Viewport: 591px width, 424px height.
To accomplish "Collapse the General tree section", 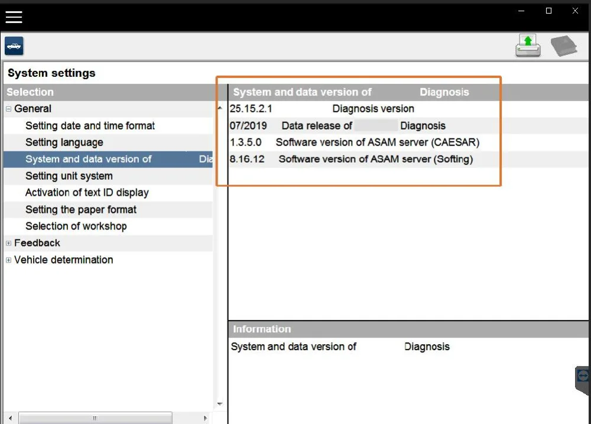I will [x=8, y=109].
